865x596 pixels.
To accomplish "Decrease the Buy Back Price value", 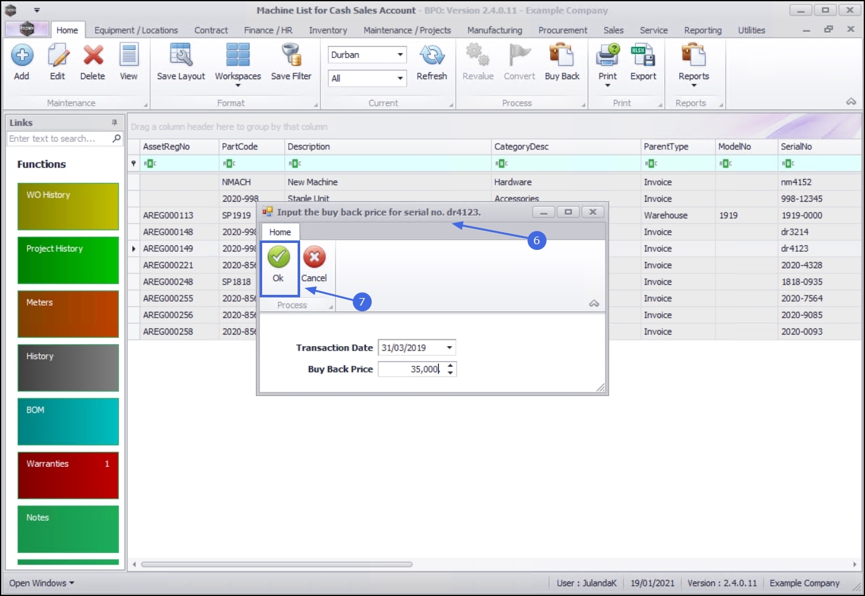I will pyautogui.click(x=450, y=373).
